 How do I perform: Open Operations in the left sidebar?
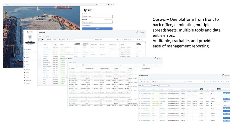[x=29, y=52]
